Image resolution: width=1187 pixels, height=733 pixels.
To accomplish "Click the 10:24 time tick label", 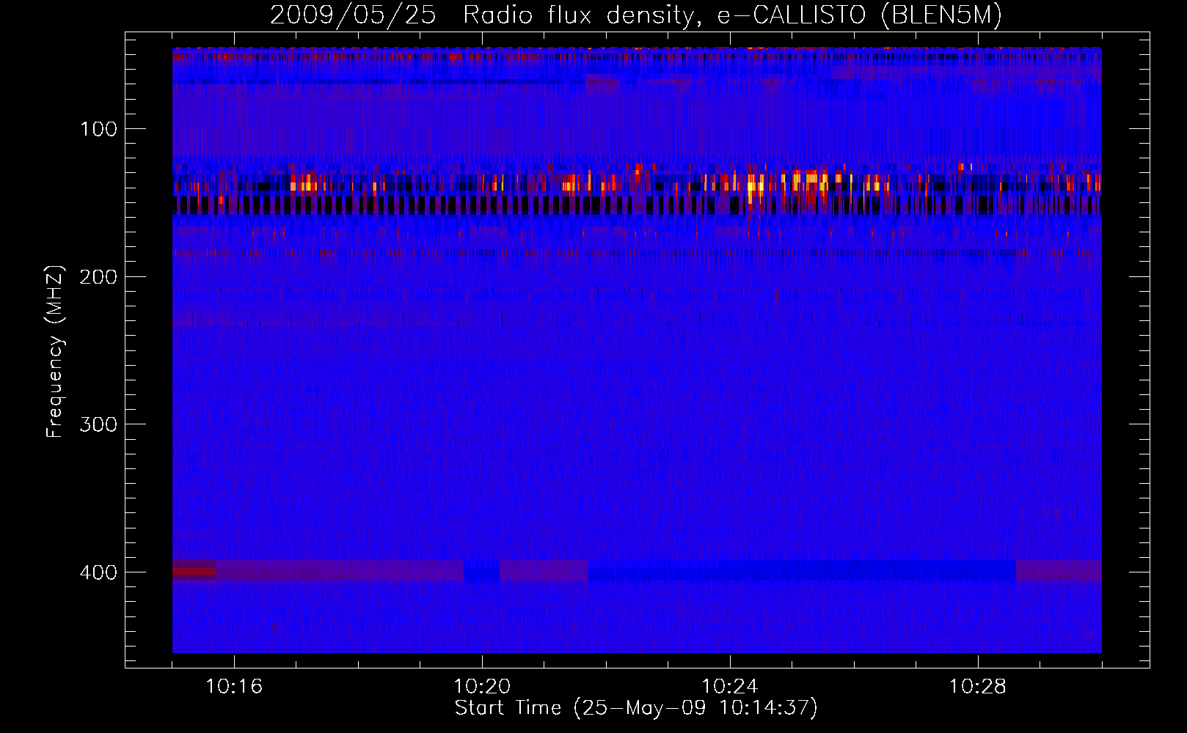I will (x=730, y=687).
